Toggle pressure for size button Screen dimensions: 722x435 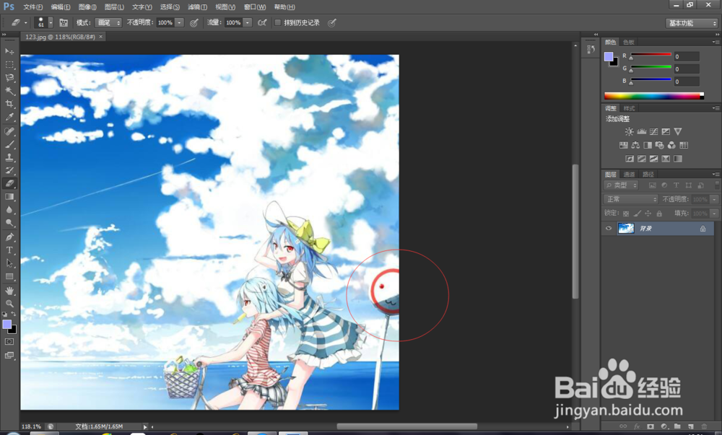(x=331, y=22)
